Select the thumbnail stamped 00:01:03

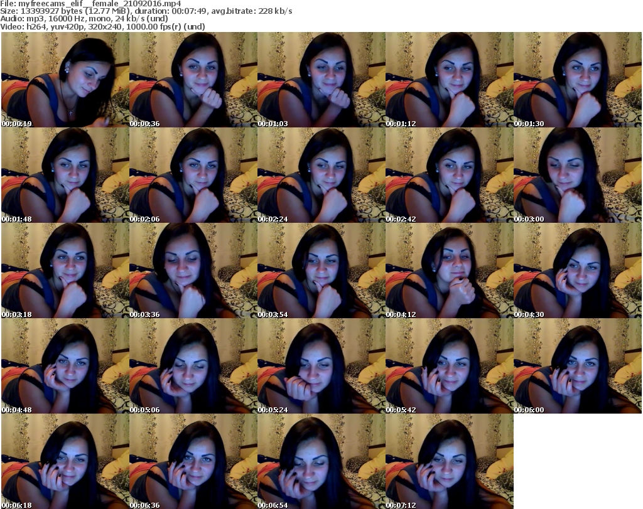point(321,80)
